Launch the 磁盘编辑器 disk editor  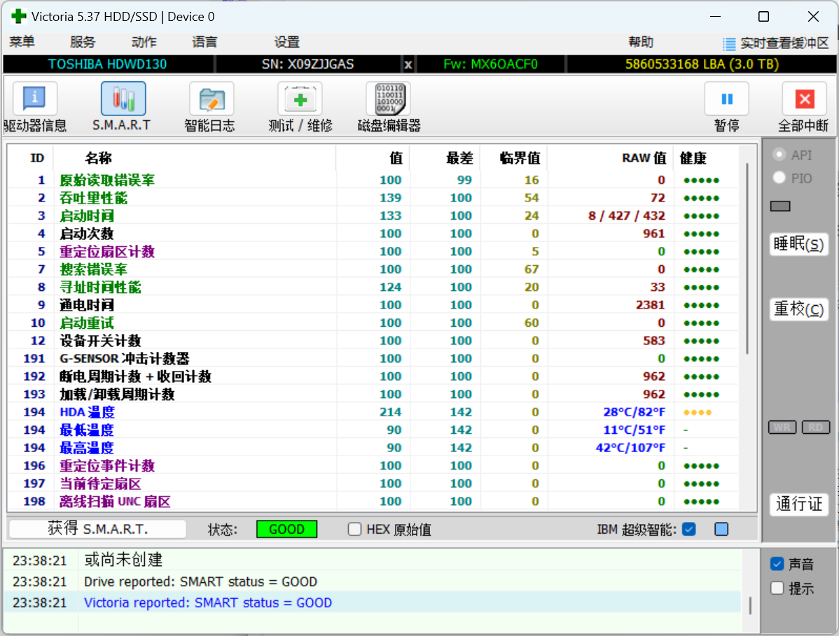point(388,105)
